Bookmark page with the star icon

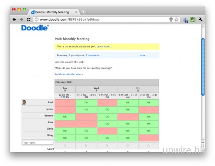pyautogui.click(x=176, y=20)
